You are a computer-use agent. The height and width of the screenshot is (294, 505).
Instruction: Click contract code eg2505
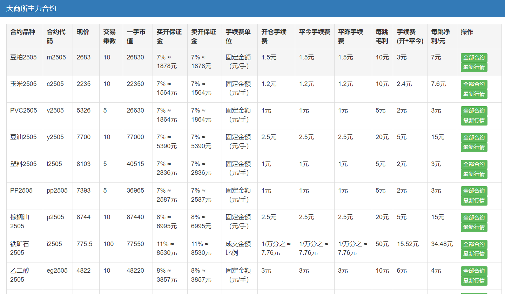(x=57, y=271)
